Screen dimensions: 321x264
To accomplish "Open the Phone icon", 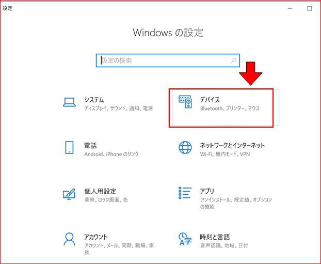I will 69,147.
